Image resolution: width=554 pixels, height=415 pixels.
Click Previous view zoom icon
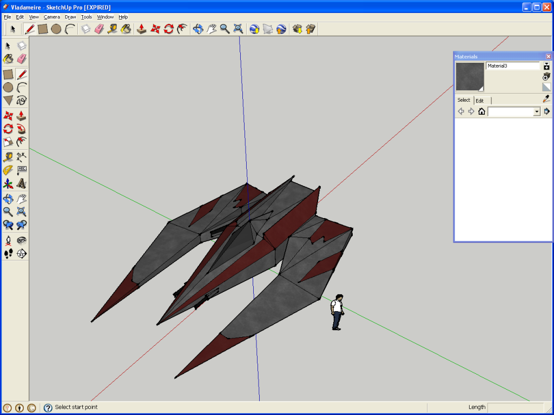click(9, 225)
